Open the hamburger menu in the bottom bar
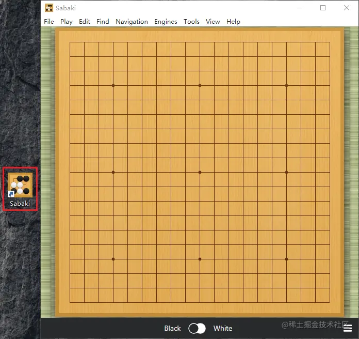Viewport: 359px width, 339px height. 347,328
